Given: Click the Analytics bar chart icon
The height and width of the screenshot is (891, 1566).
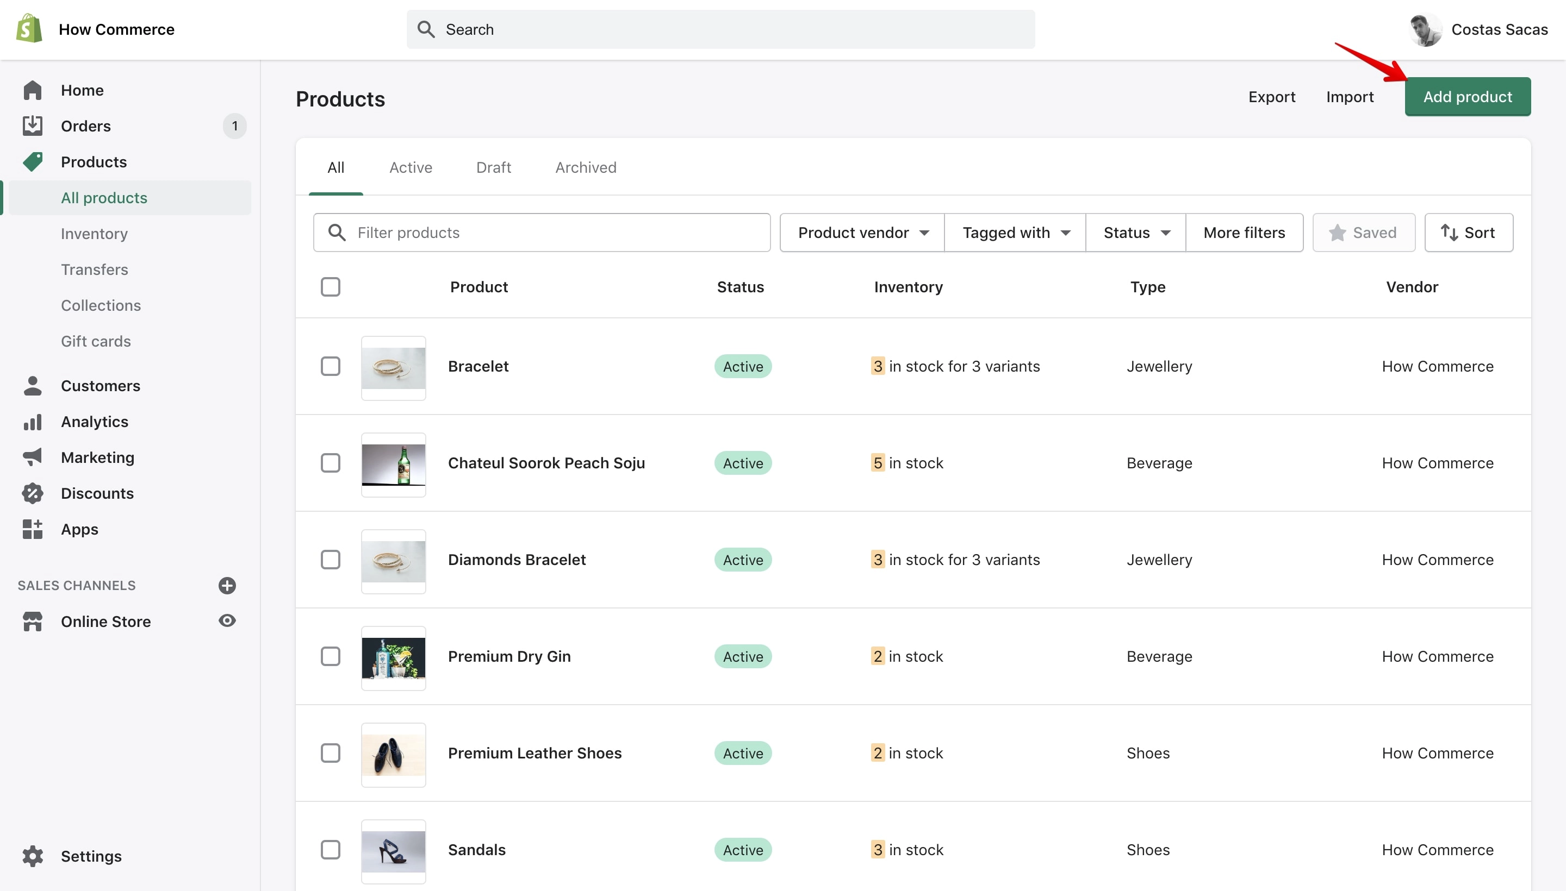Looking at the screenshot, I should [x=33, y=422].
